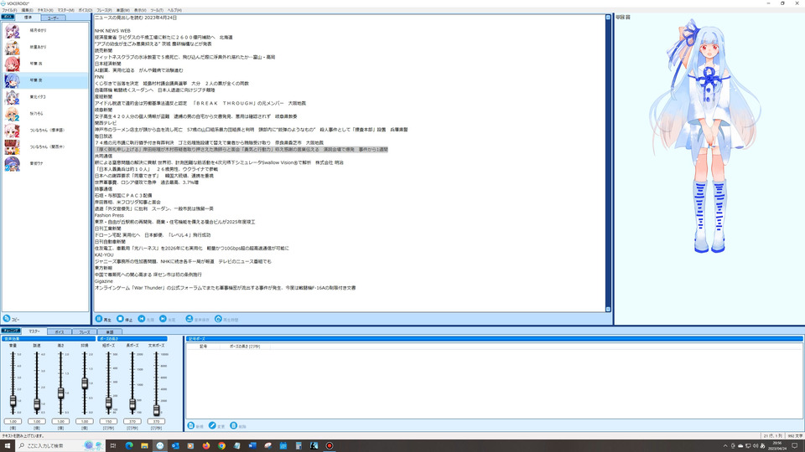Screen dimensions: 805x452
Task: Click the highlighted news line being read
Action: (241, 150)
